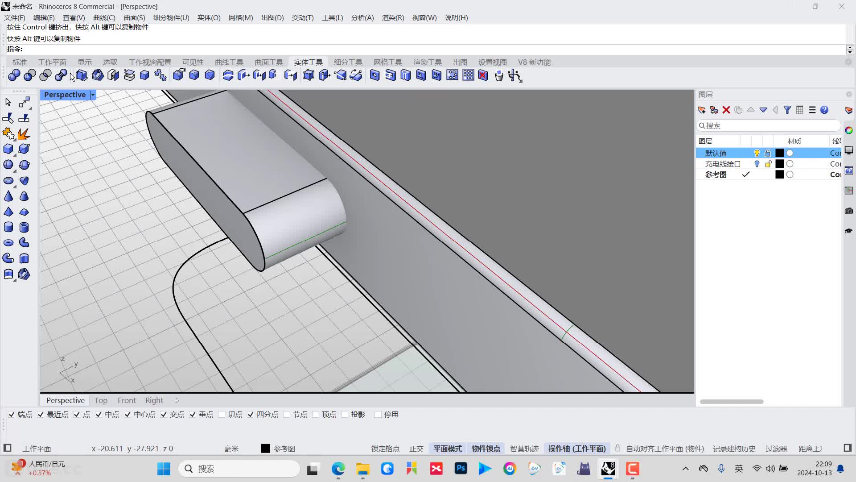This screenshot has height=482, width=856.
Task: Click the layers 搜索 search field
Action: tap(769, 125)
